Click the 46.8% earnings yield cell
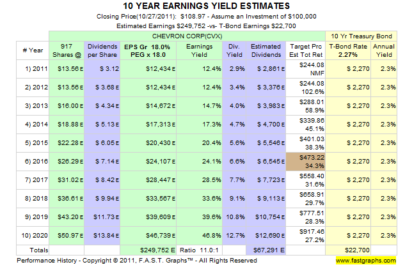 pos(199,236)
